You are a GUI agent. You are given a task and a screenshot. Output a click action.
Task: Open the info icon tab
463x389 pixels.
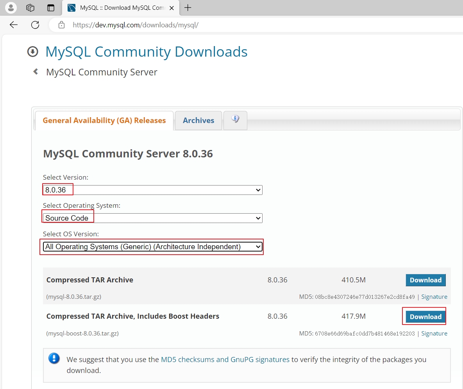point(235,120)
